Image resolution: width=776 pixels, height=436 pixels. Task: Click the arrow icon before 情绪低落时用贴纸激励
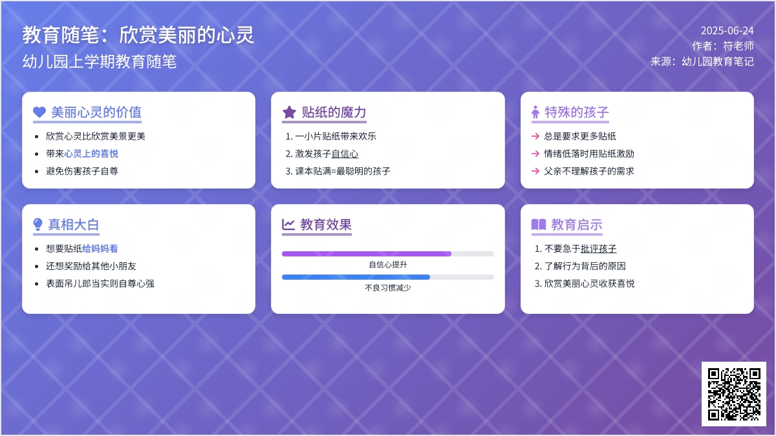[x=535, y=154]
